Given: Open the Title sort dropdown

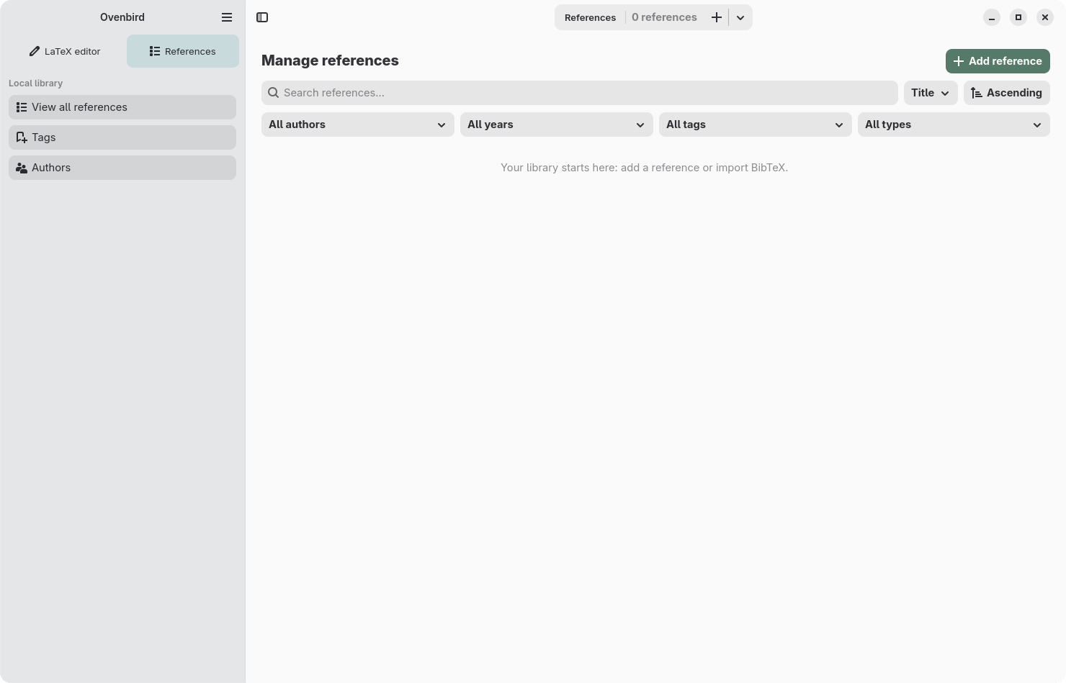Looking at the screenshot, I should tap(931, 93).
